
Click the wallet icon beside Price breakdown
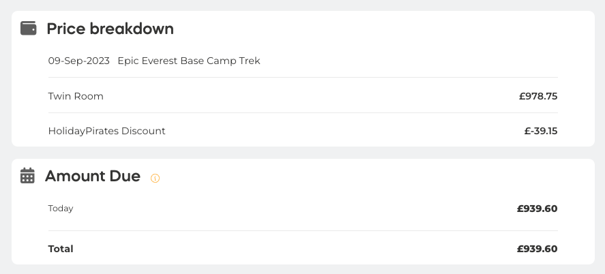[x=28, y=29]
